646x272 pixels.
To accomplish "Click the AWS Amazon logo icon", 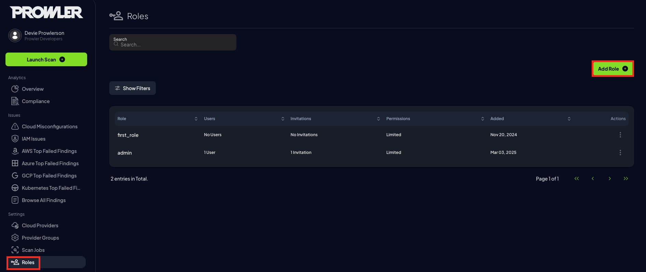I will 15,151.
